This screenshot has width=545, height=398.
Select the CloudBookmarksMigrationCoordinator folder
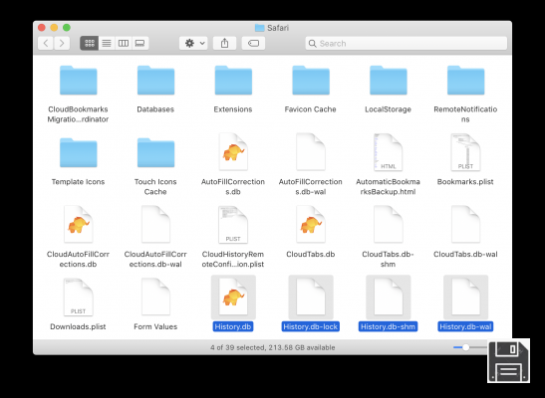click(x=78, y=81)
